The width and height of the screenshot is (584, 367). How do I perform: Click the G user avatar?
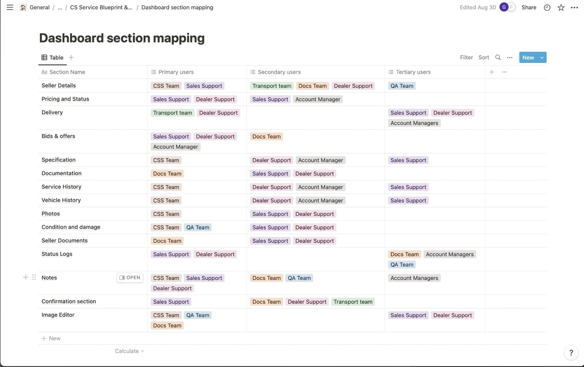(504, 7)
